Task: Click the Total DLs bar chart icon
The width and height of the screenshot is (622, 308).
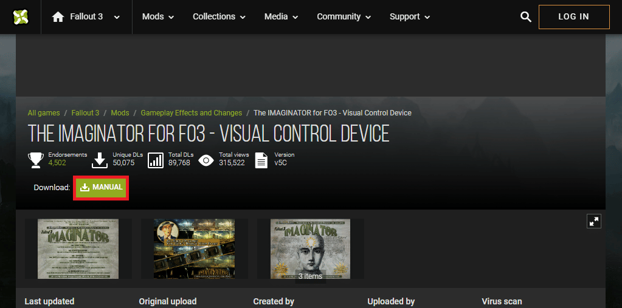Action: click(156, 160)
